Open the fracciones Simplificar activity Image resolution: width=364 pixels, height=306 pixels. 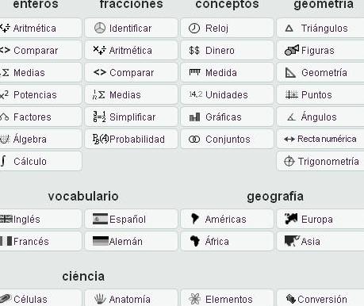132,117
